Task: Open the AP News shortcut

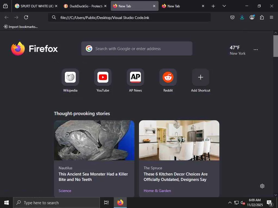Action: click(x=135, y=80)
